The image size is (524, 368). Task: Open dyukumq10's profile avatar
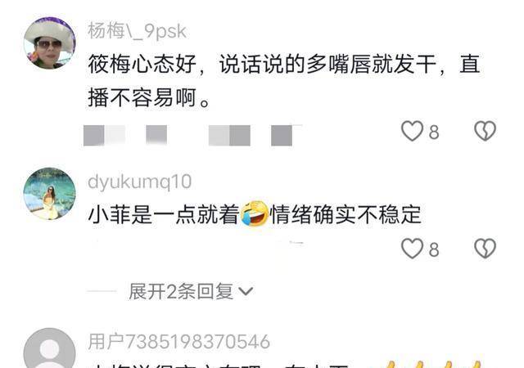click(50, 194)
